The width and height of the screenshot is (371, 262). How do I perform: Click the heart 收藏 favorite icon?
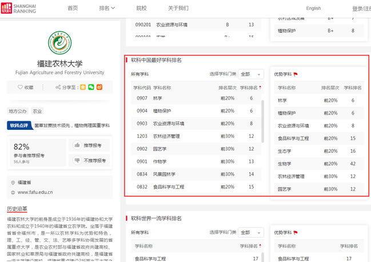pos(19,87)
